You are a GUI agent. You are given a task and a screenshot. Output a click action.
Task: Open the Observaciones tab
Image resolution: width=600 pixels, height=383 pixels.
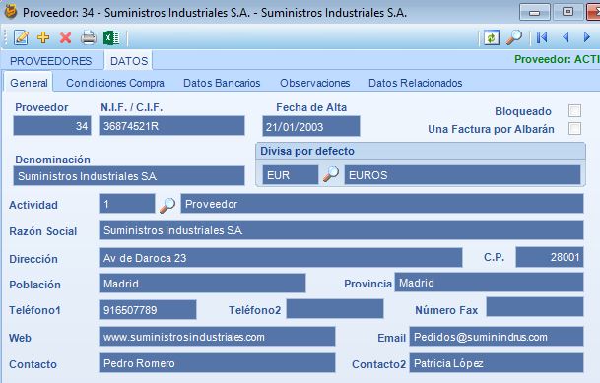(x=314, y=83)
